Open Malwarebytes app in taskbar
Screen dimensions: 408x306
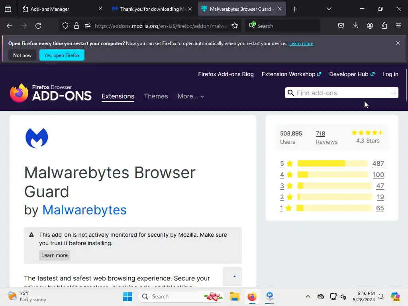click(x=270, y=296)
